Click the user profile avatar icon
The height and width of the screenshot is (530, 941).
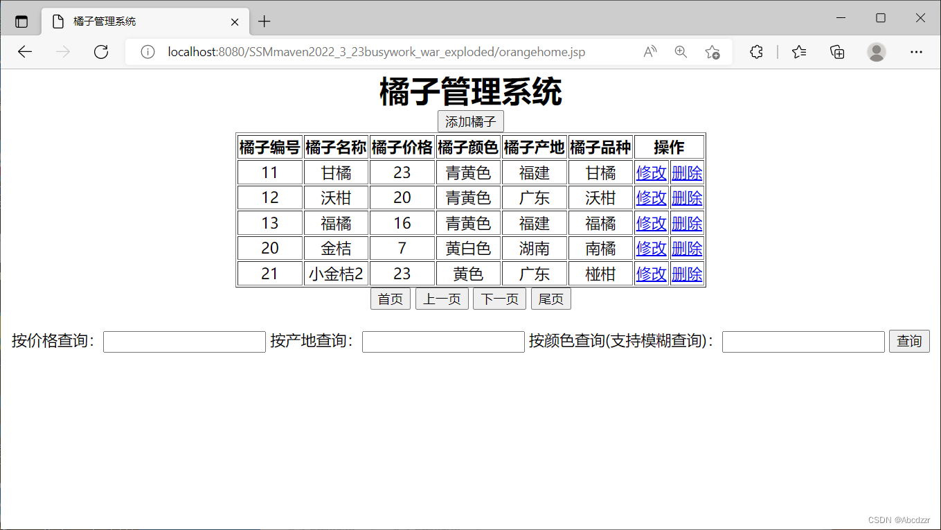point(877,52)
